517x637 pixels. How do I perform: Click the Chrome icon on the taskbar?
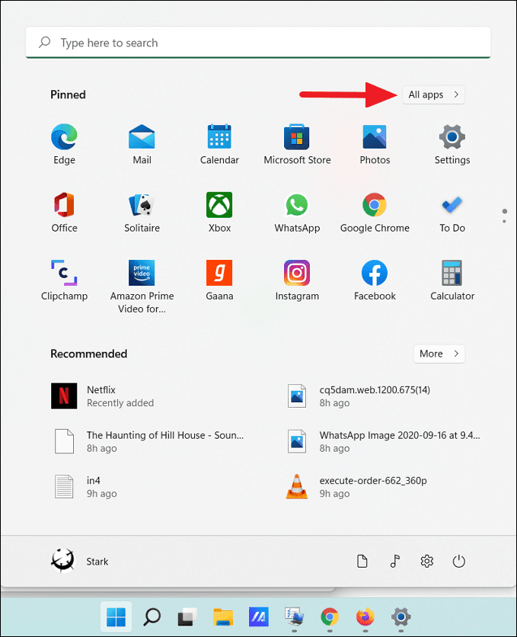pyautogui.click(x=330, y=617)
